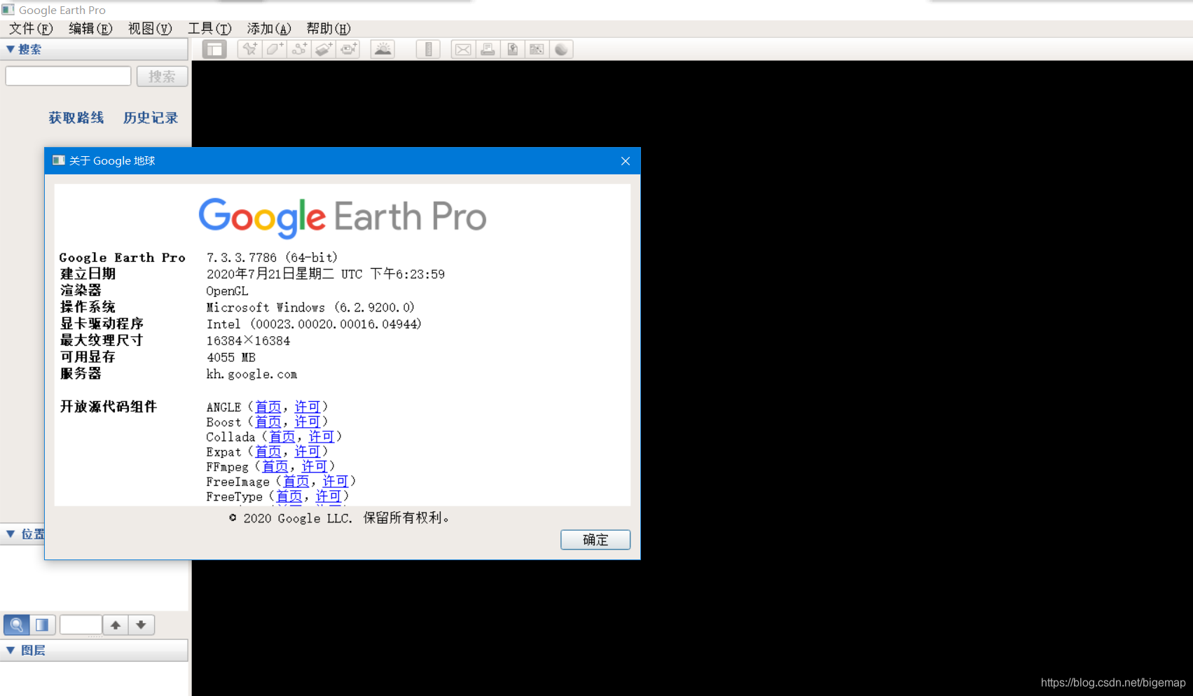
Task: Click the view in Google Maps icon
Action: click(537, 49)
